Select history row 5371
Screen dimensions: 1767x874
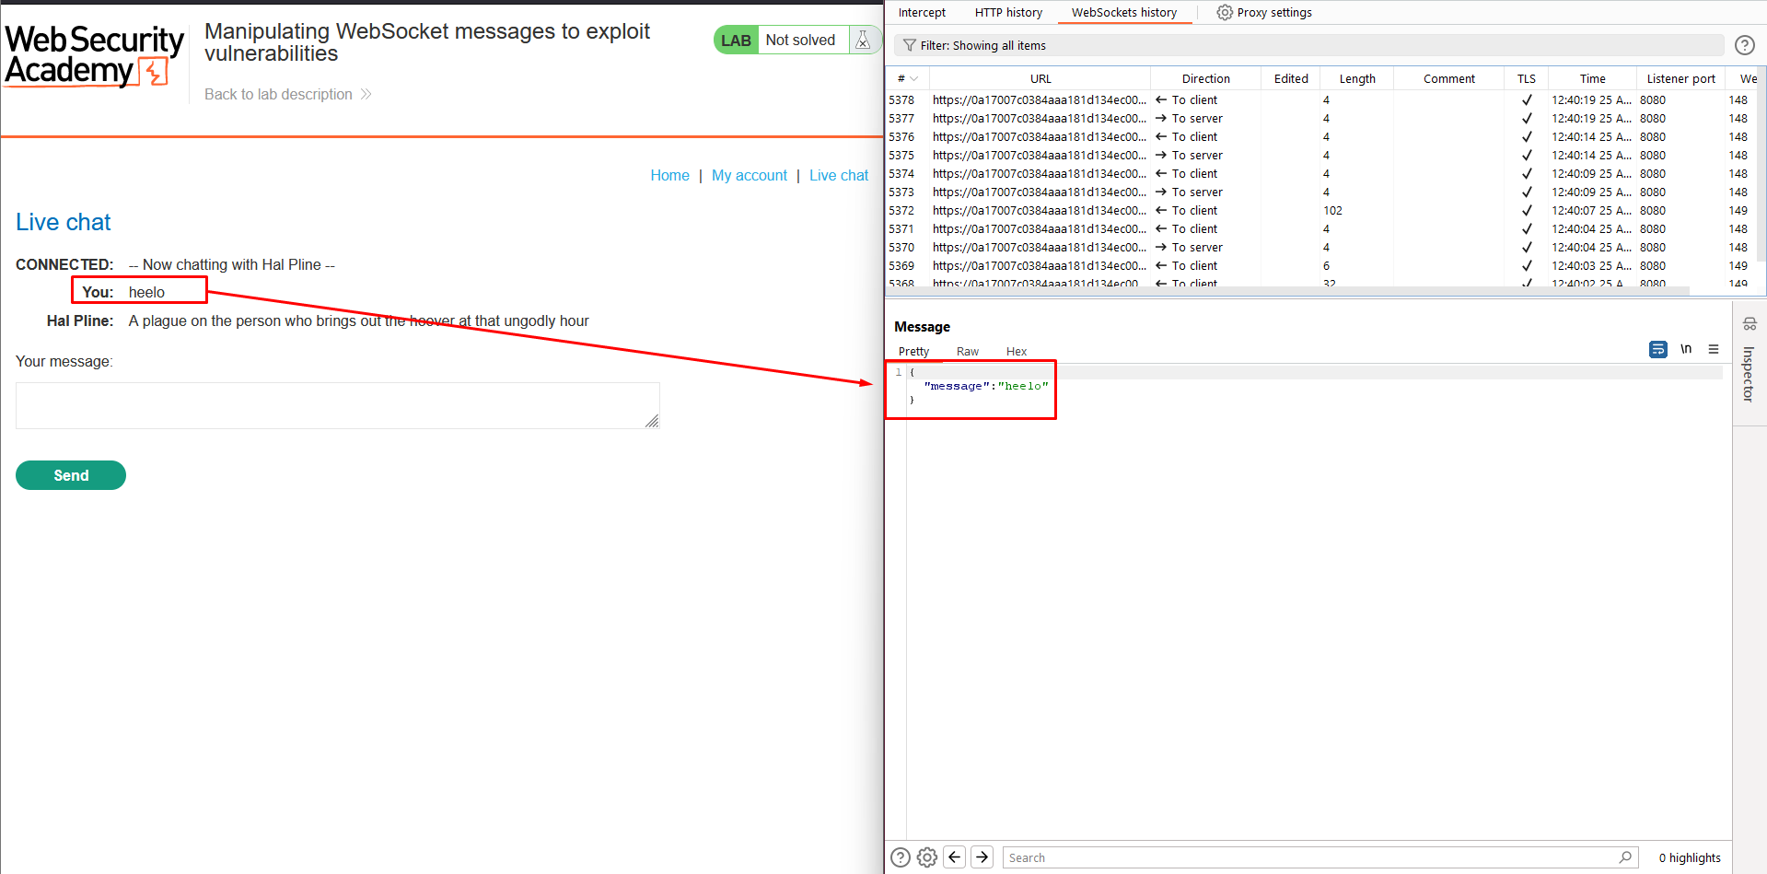click(1322, 228)
